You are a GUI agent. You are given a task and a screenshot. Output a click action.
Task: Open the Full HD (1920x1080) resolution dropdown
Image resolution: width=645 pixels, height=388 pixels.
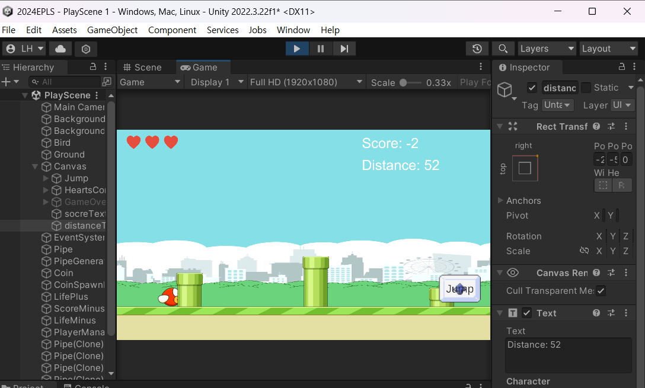coord(306,82)
